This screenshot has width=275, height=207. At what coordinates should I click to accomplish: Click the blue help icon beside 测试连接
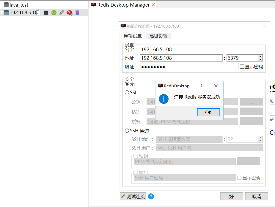(x=151, y=196)
